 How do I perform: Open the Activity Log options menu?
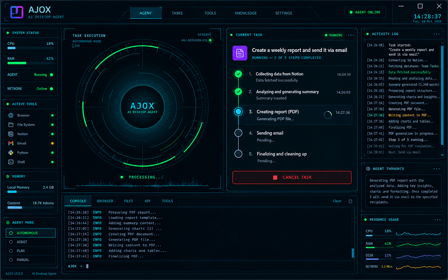tap(436, 34)
